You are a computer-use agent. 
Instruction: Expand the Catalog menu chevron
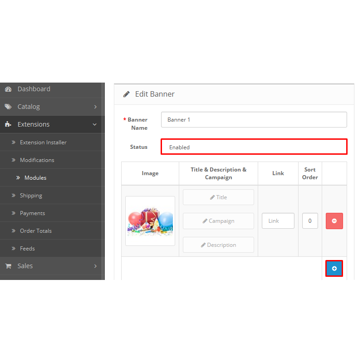click(x=95, y=107)
